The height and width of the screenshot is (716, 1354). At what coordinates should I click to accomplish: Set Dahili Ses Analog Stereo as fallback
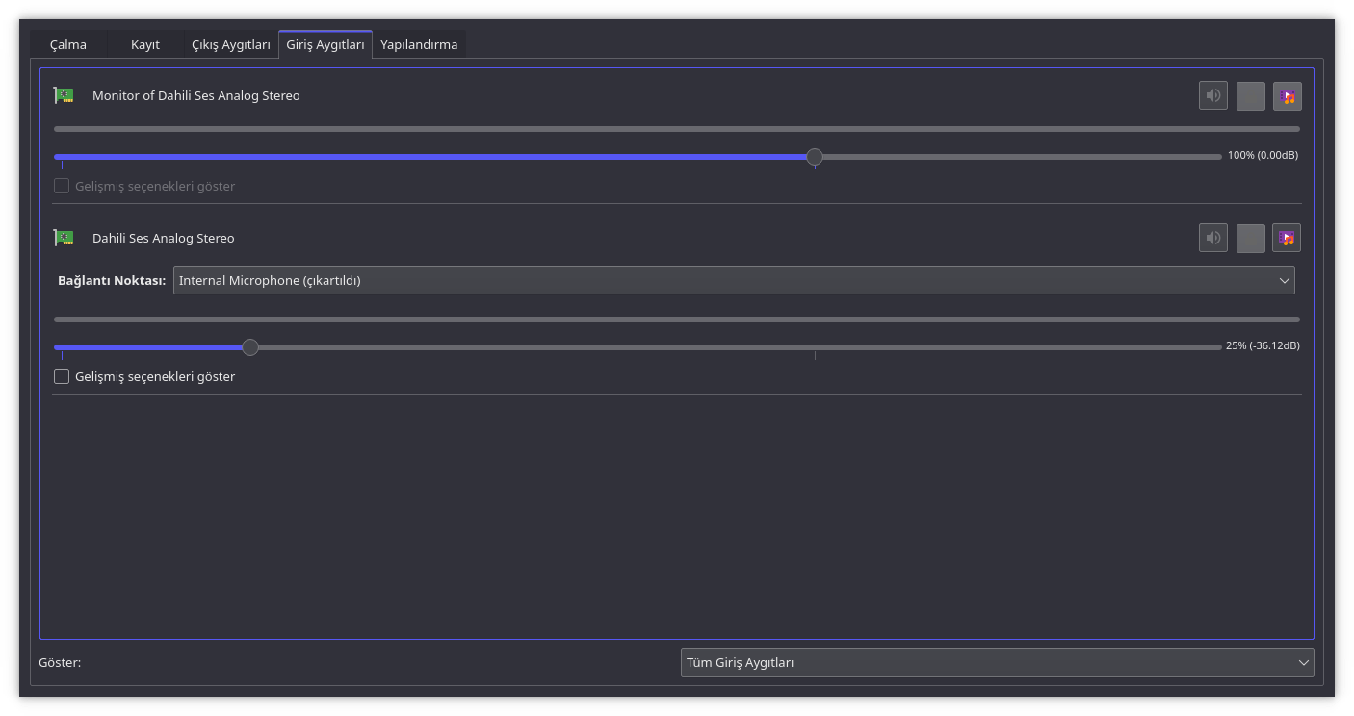coord(1288,238)
